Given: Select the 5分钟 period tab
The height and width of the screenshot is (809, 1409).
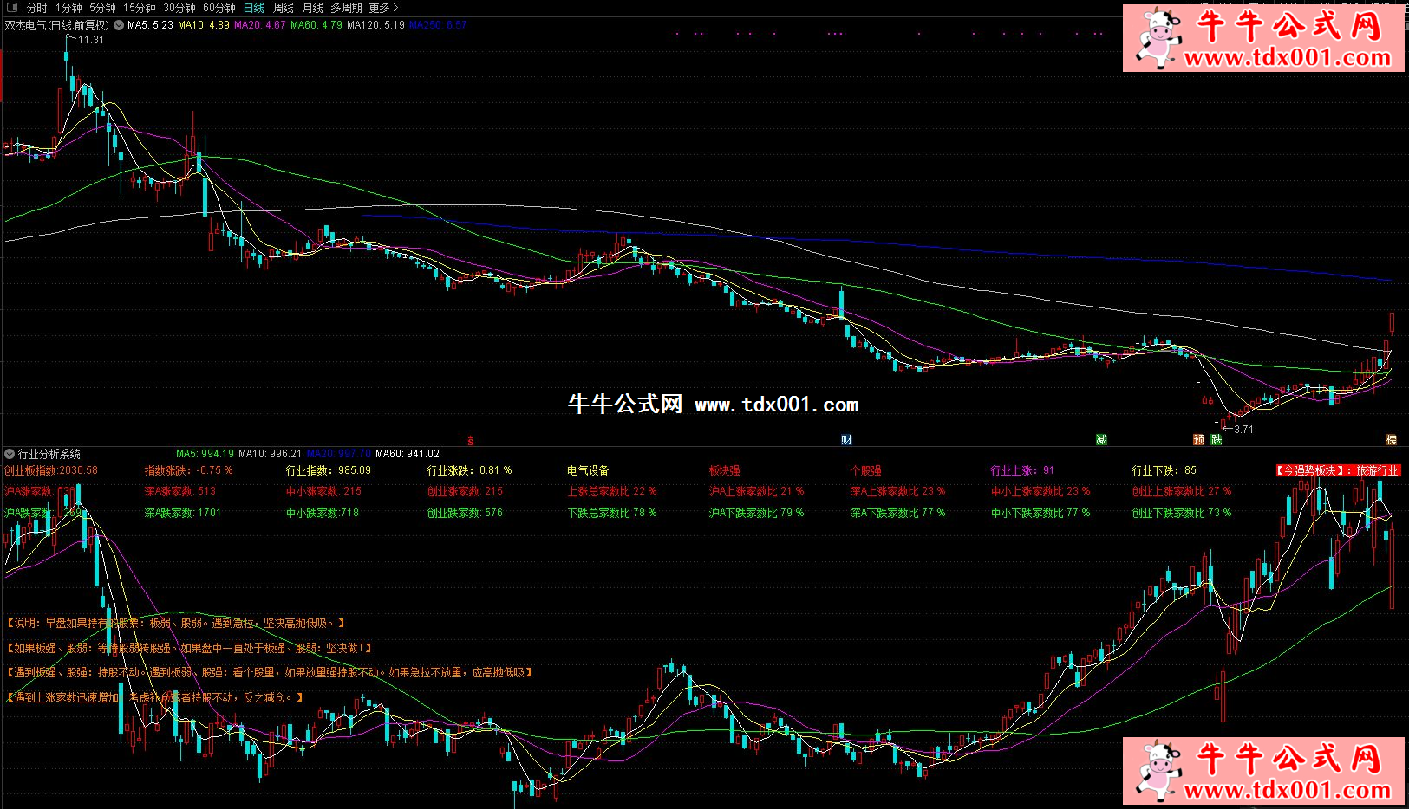Looking at the screenshot, I should (x=102, y=8).
